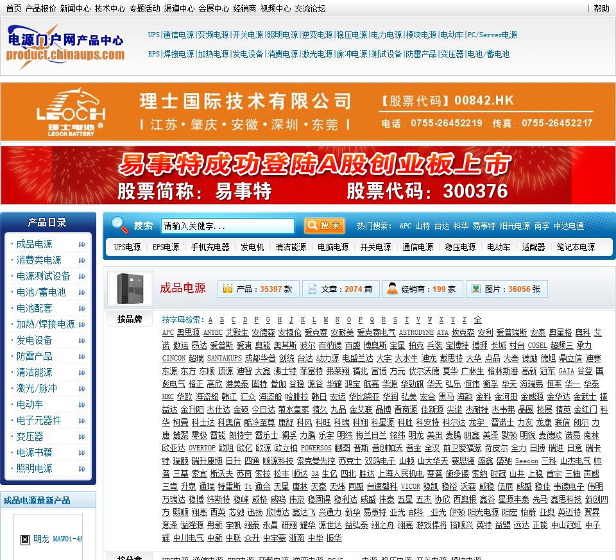616x560 pixels.
Task: Open 明龙 MAW01 latest product link
Action: 58,539
